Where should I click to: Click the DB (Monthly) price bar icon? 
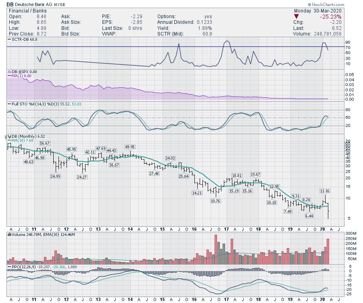click(8, 137)
